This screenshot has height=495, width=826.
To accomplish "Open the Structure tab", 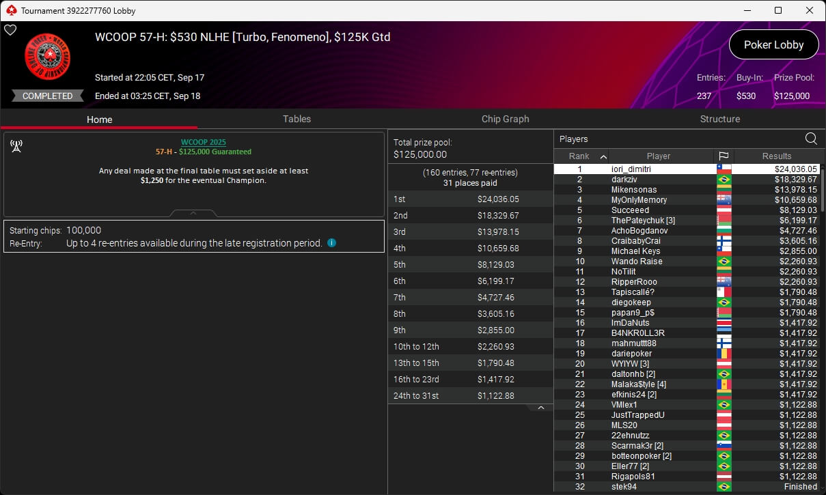I will [719, 119].
